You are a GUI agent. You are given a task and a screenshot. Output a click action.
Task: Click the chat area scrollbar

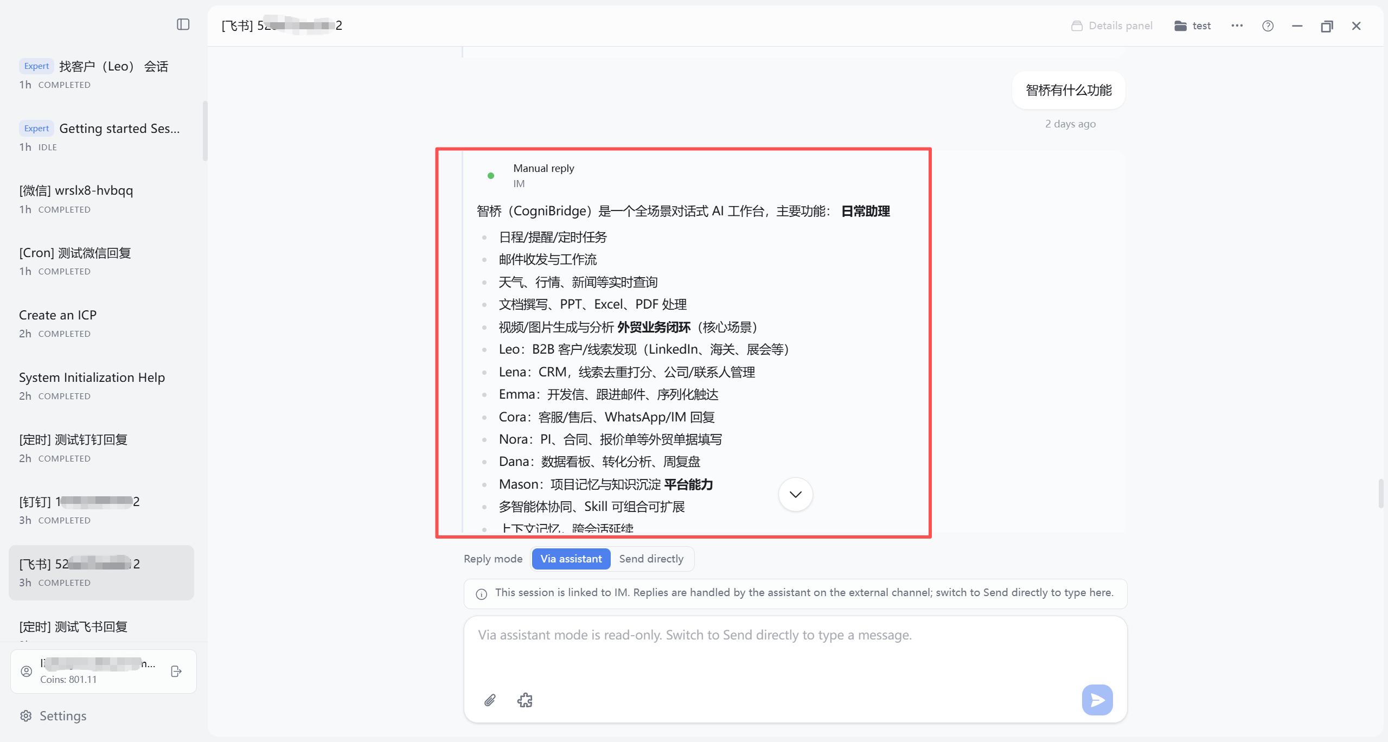tap(1380, 493)
